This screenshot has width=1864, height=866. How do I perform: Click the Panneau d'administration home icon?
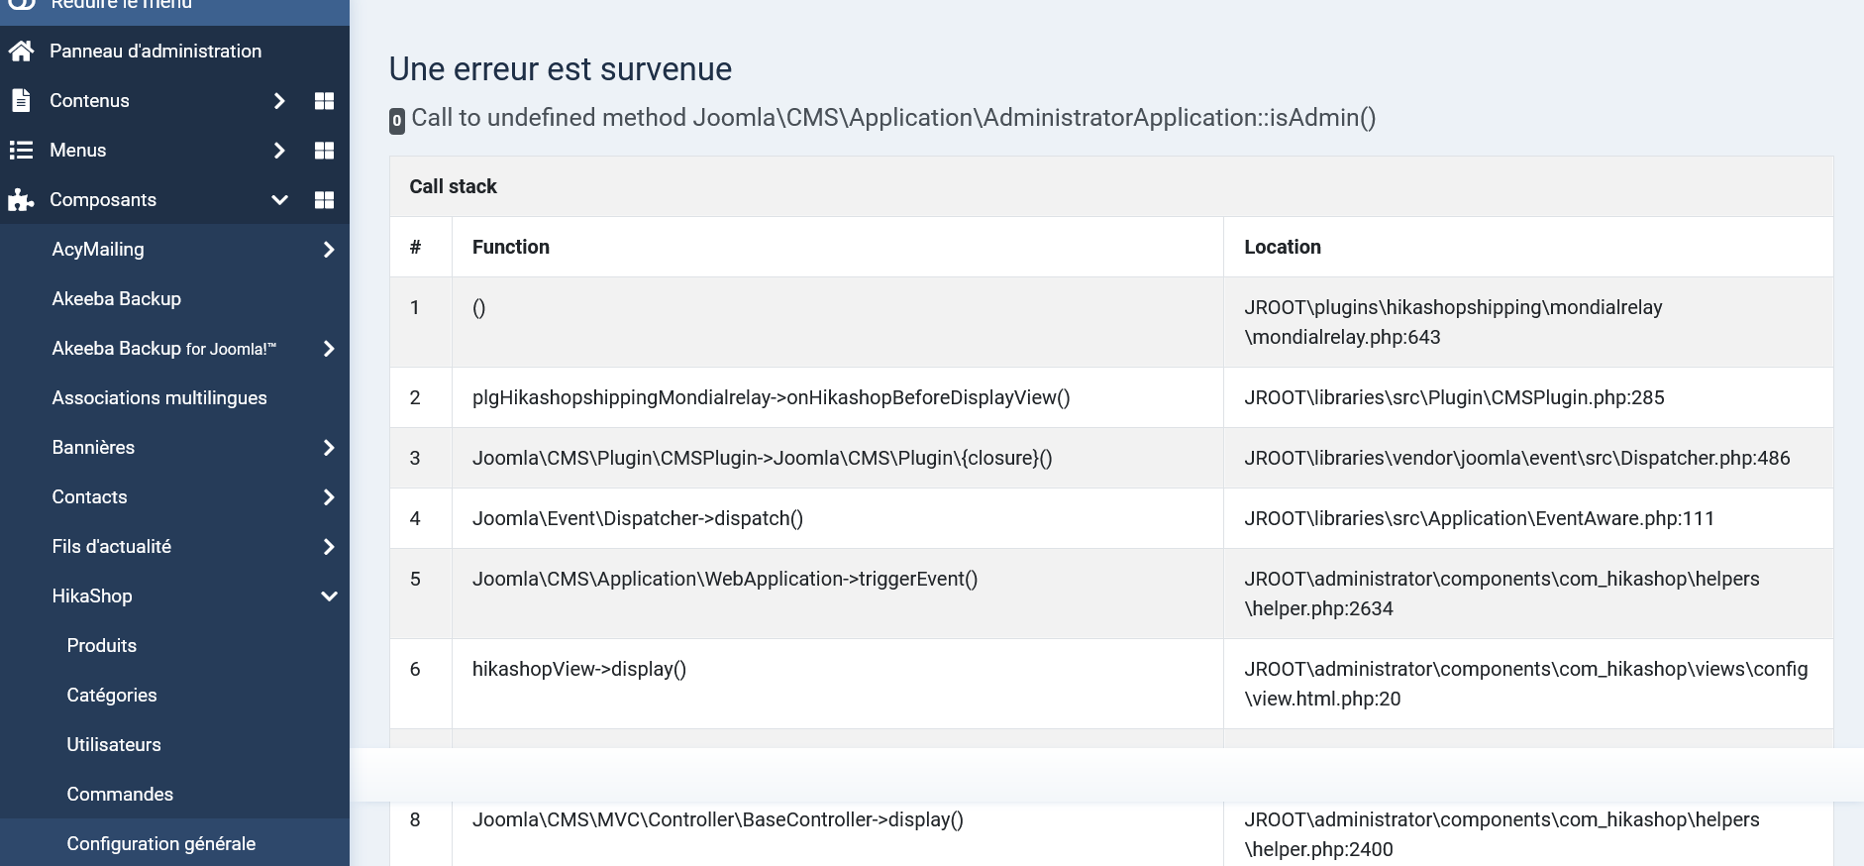point(21,51)
